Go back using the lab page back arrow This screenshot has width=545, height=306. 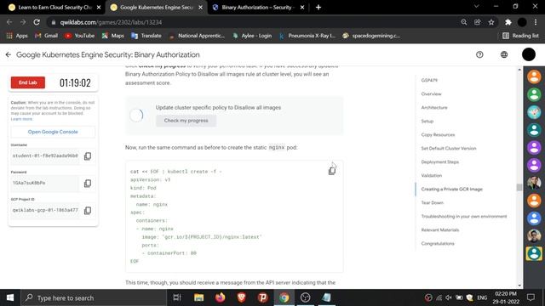tap(9, 54)
